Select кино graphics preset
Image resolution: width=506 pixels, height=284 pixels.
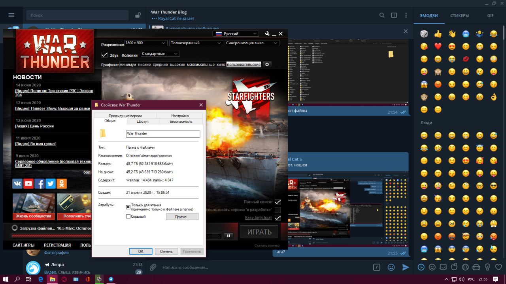tap(221, 64)
